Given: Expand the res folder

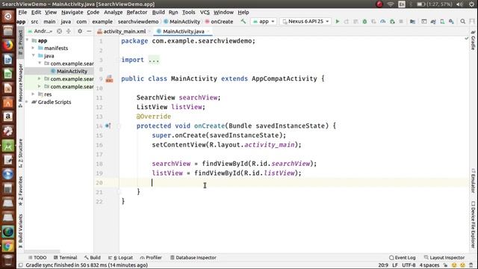Looking at the screenshot, I should coord(33,94).
